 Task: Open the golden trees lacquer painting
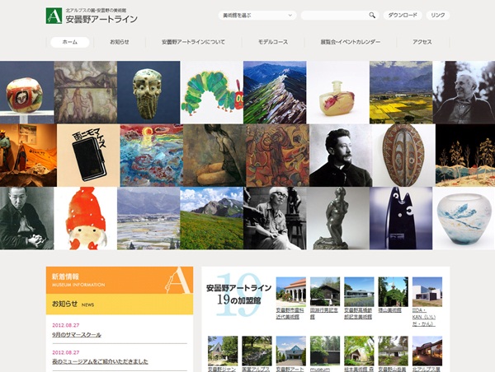click(465, 156)
